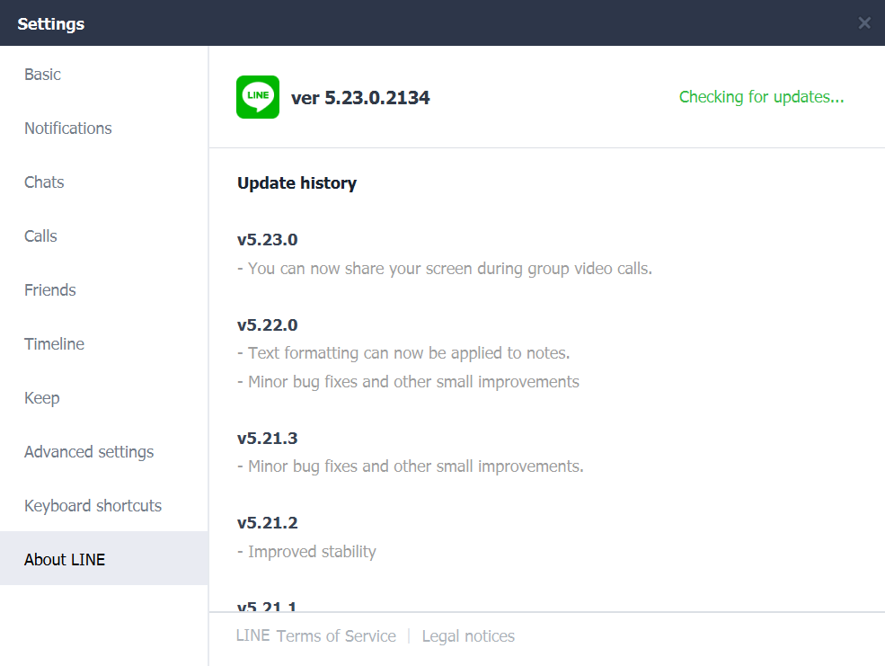The image size is (885, 666).
Task: Click the Checking for updates status link
Action: click(x=761, y=97)
